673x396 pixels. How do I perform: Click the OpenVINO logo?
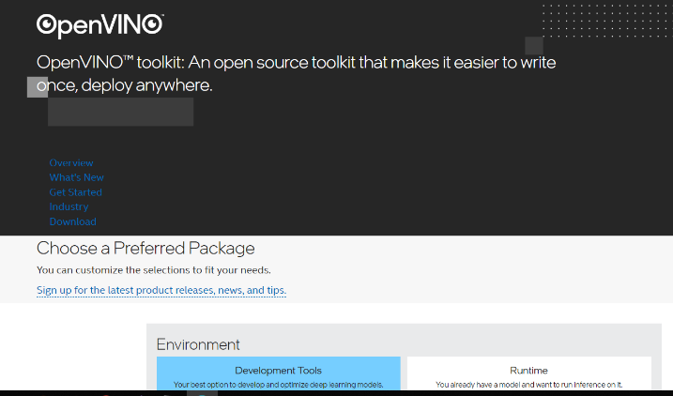pos(100,25)
